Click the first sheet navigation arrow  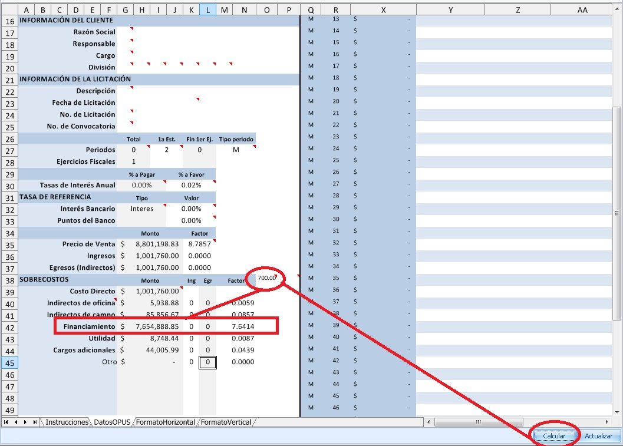click(6, 422)
